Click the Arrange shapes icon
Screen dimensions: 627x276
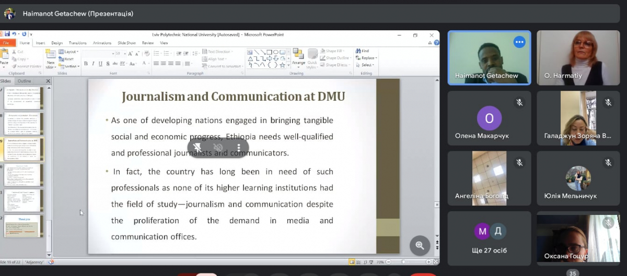pyautogui.click(x=298, y=56)
